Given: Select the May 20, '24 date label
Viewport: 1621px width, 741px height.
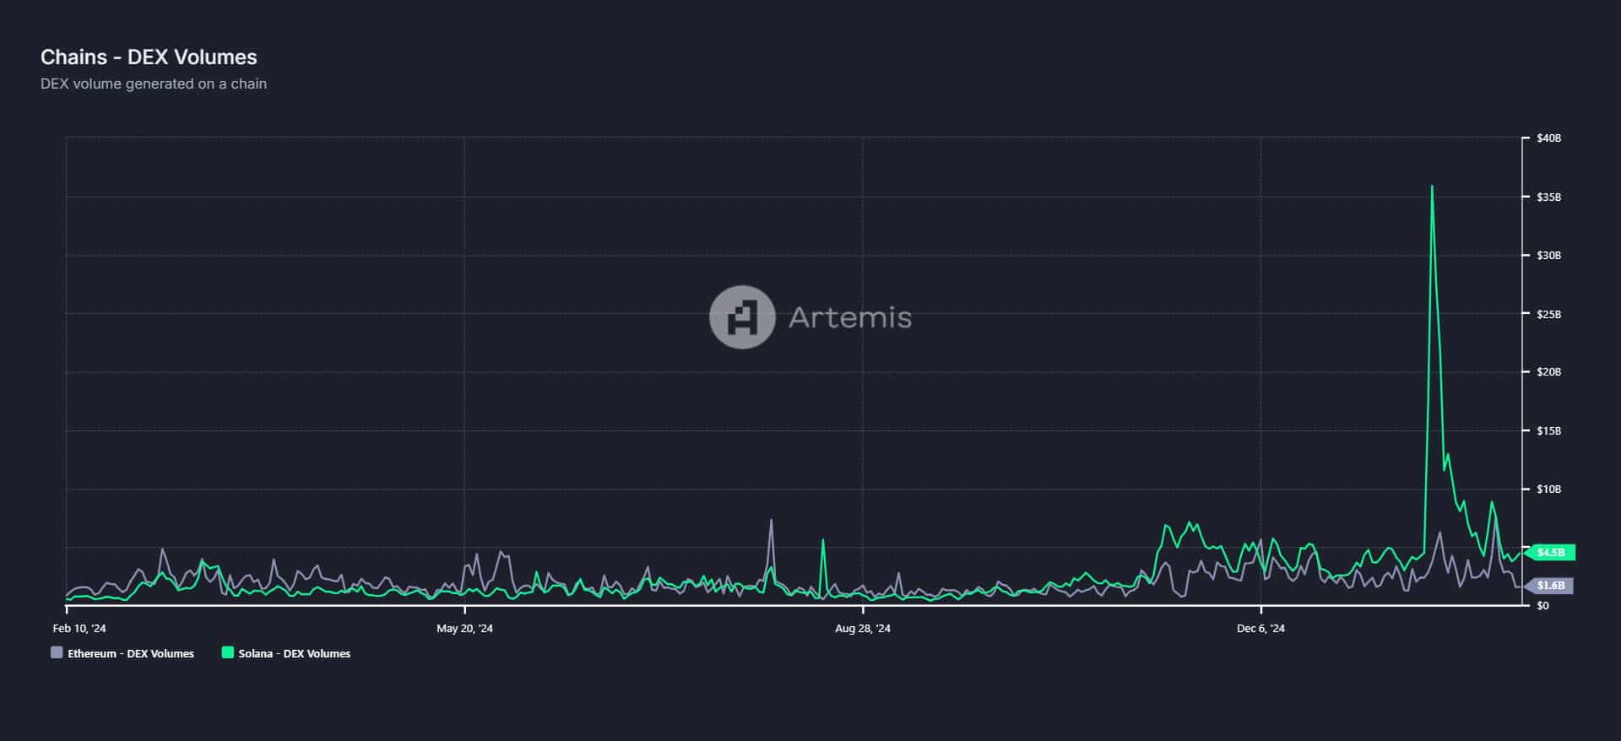Looking at the screenshot, I should click(464, 628).
